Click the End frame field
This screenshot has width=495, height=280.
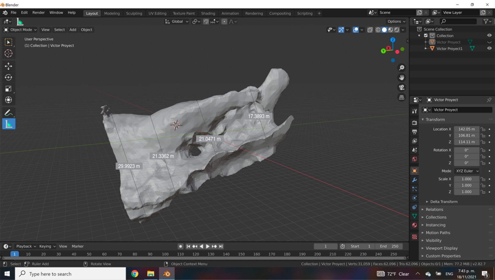click(x=389, y=246)
